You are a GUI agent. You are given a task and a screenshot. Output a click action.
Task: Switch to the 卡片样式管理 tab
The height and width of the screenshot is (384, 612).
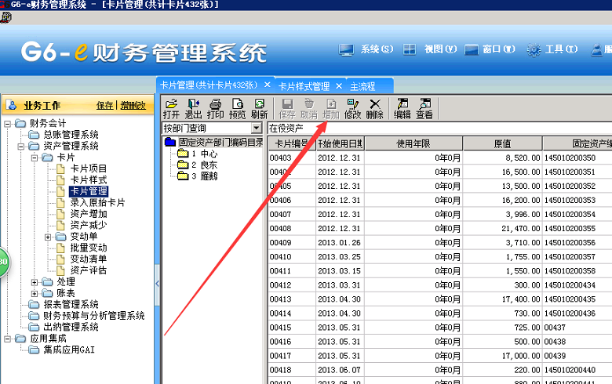coord(304,86)
